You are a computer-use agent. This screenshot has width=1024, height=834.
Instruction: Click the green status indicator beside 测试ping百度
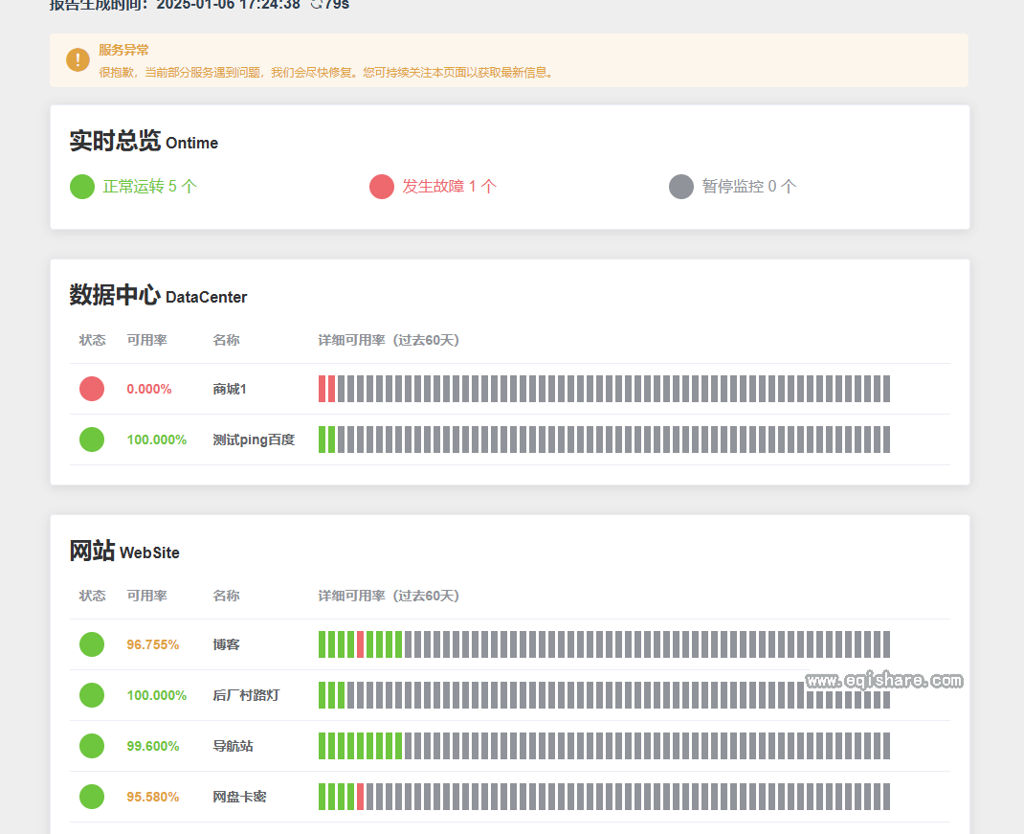[x=91, y=440]
